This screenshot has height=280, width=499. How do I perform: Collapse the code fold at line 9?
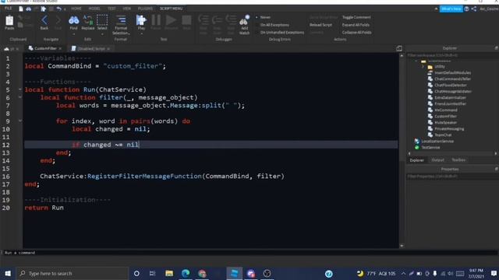coord(20,121)
